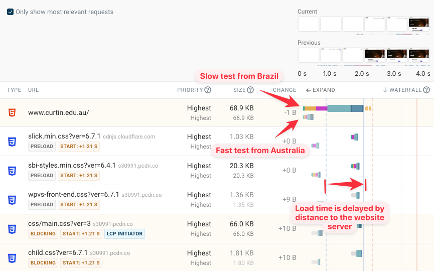This screenshot has width=434, height=271.
Task: Open the Size help question mark icon
Action: coord(250,90)
